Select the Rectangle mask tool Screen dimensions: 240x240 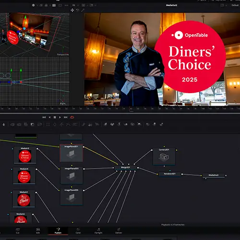coord(48,124)
